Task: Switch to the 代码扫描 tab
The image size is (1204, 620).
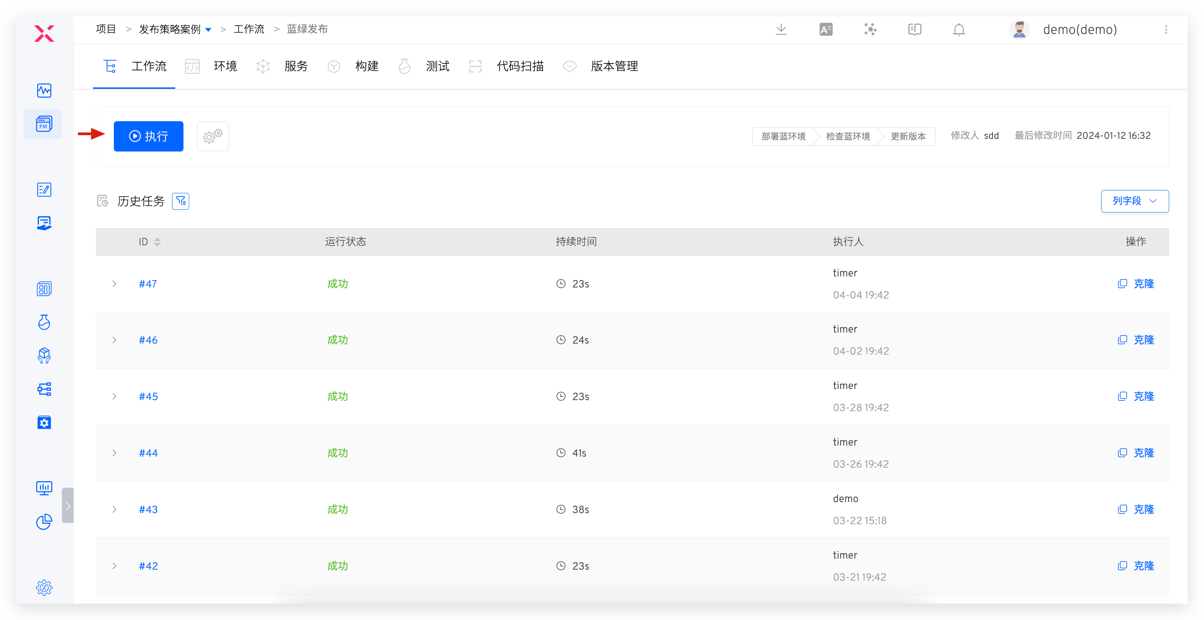Action: click(507, 66)
